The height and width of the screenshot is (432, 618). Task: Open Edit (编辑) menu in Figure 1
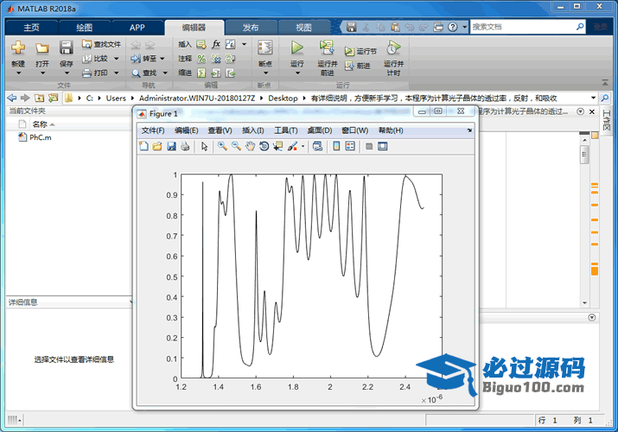pos(187,130)
